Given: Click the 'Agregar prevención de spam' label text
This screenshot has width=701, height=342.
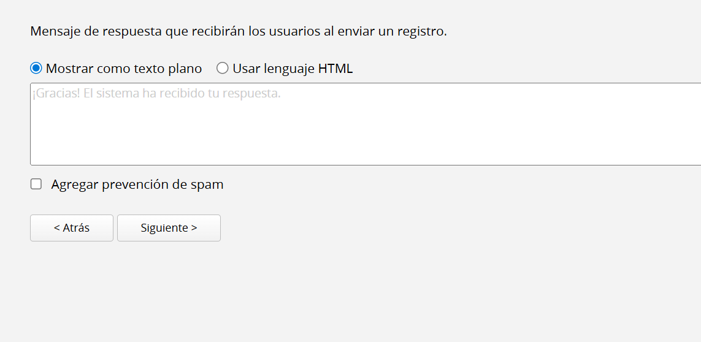Looking at the screenshot, I should click(137, 184).
